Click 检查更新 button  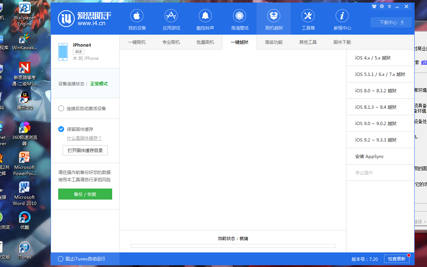tap(397, 259)
